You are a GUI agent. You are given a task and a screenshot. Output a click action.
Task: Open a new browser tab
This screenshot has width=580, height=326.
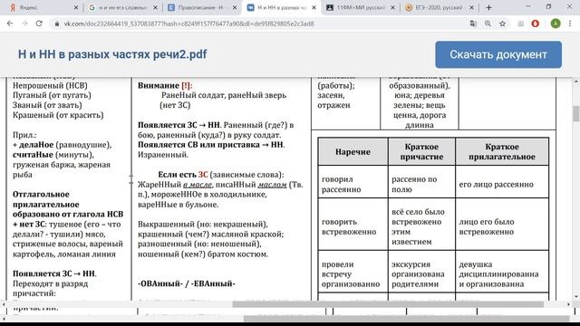point(488,7)
